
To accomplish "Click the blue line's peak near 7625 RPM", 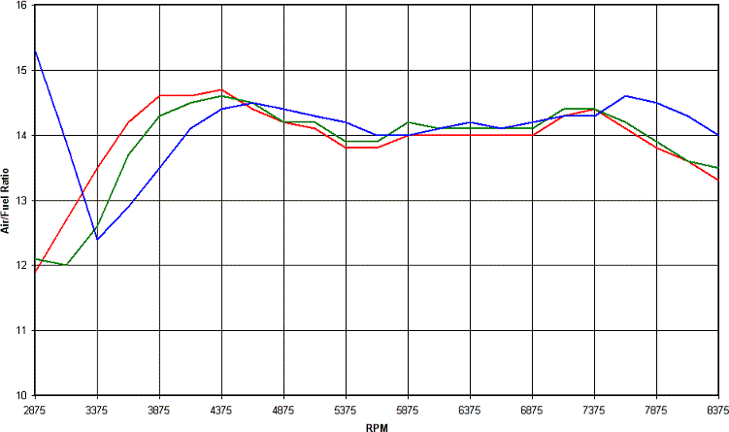I will click(625, 96).
